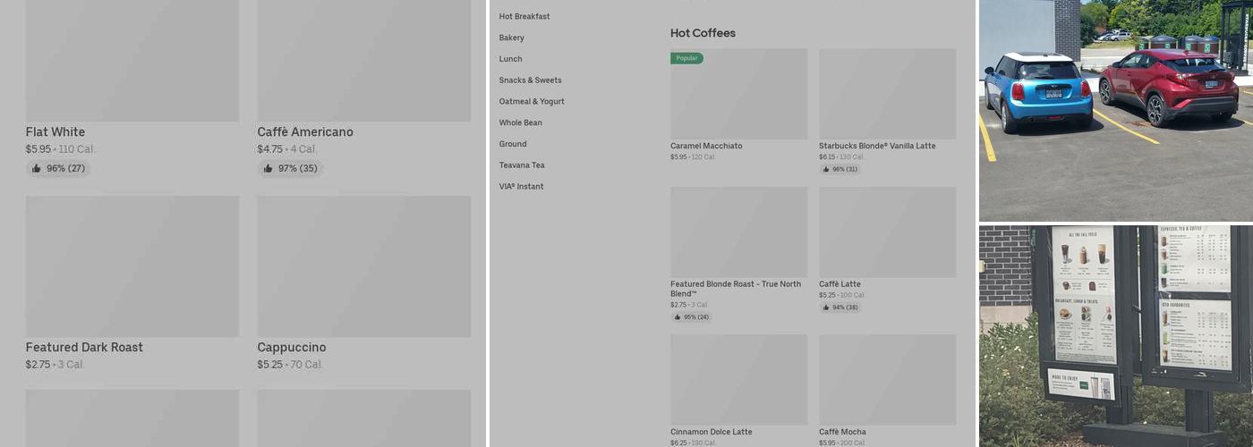Click the Caffè Mocha item name

click(842, 432)
